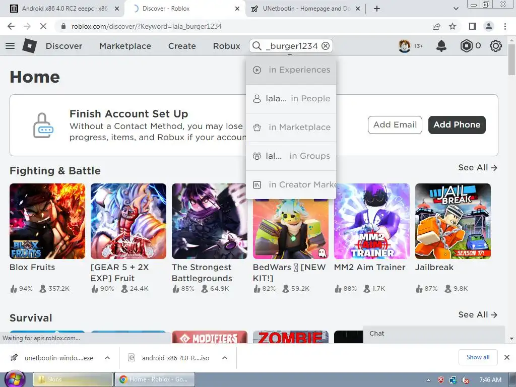Switch to Skins taskbar window
The width and height of the screenshot is (516, 387).
click(x=73, y=379)
